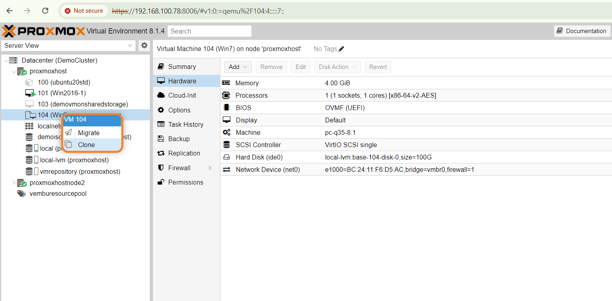This screenshot has height=301, width=612.
Task: Click the SCSI Controller database icon
Action: coord(226,145)
